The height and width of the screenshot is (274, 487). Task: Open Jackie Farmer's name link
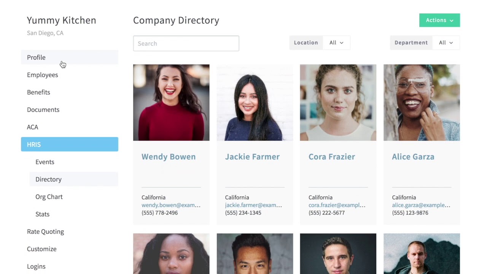(252, 157)
